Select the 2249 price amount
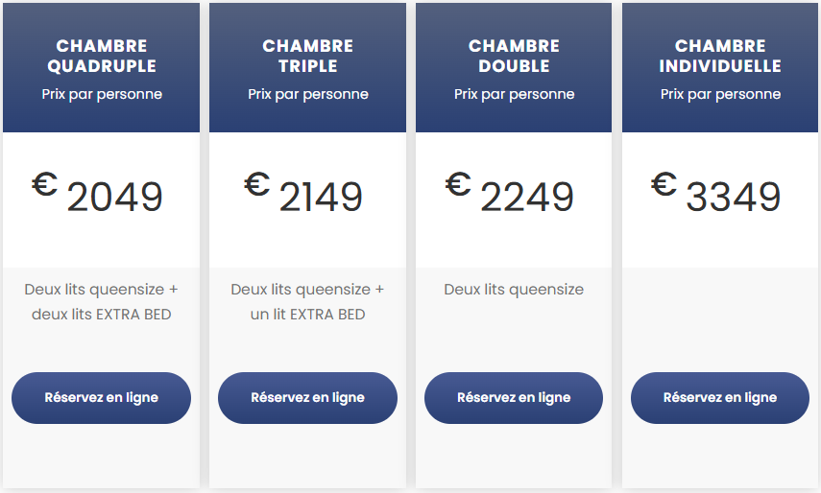This screenshot has width=821, height=493. (527, 198)
